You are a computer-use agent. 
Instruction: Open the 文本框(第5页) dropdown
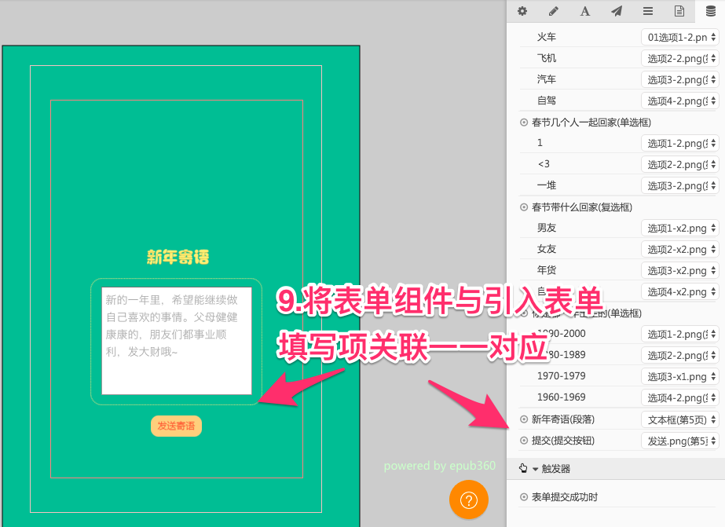pos(679,419)
